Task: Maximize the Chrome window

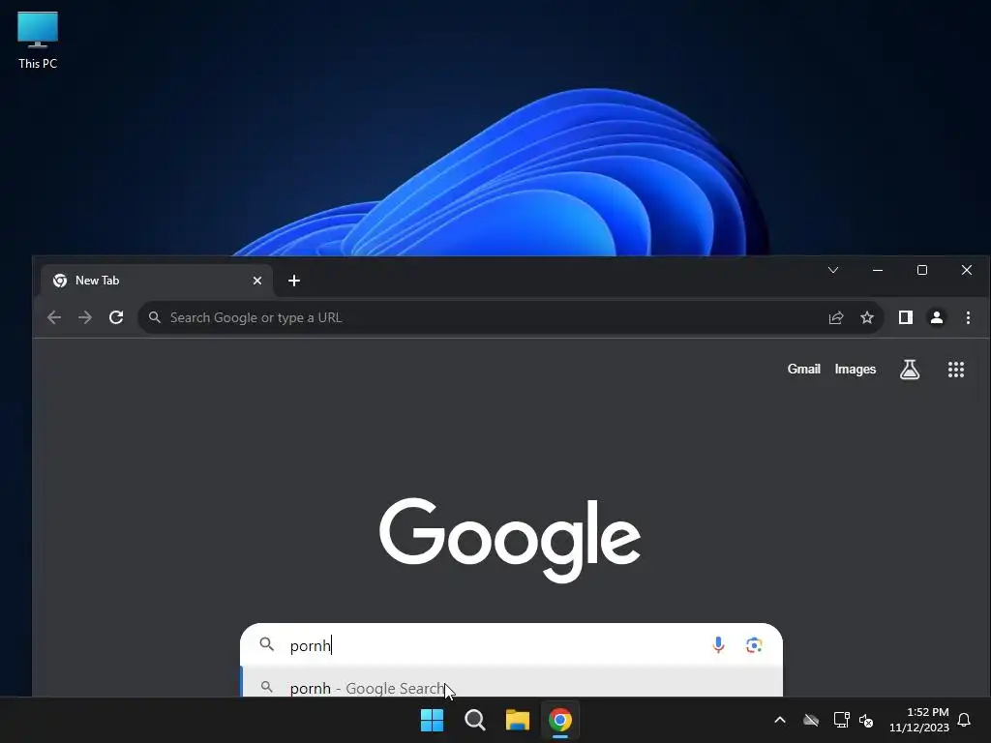Action: (x=922, y=271)
